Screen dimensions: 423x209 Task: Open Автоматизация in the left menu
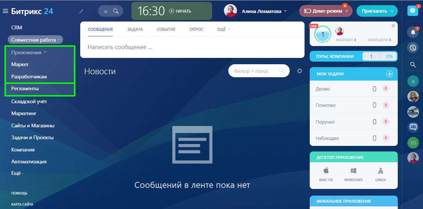point(29,161)
